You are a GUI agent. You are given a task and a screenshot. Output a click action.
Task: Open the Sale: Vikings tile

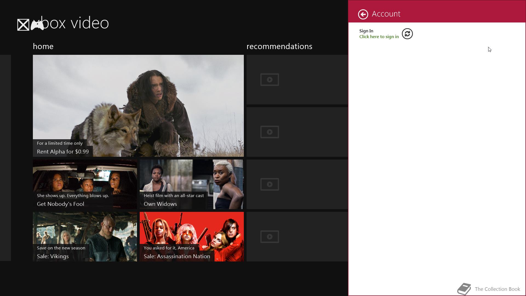(x=85, y=237)
